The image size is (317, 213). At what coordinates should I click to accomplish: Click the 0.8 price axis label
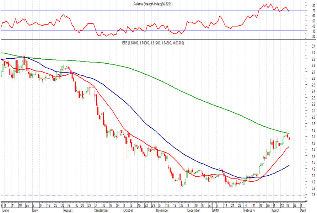pos(313,195)
